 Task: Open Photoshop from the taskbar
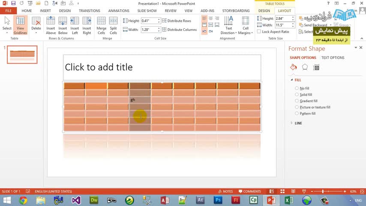[x=218, y=200]
